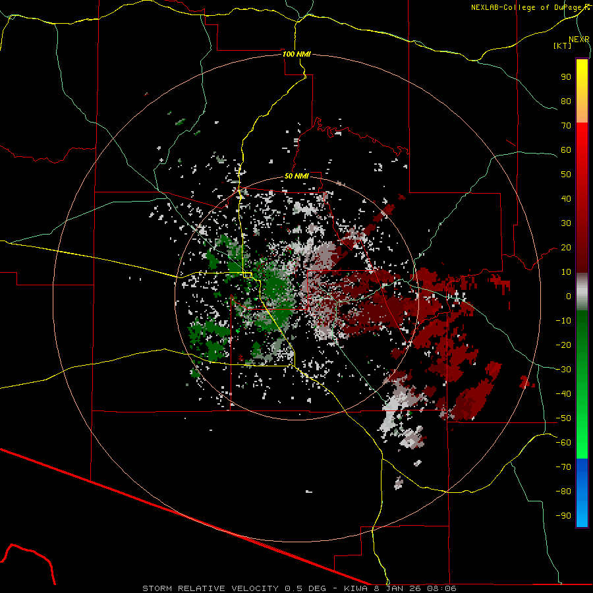Click the -50 value on the velocity scale
This screenshot has width=593, height=593.
[x=563, y=418]
